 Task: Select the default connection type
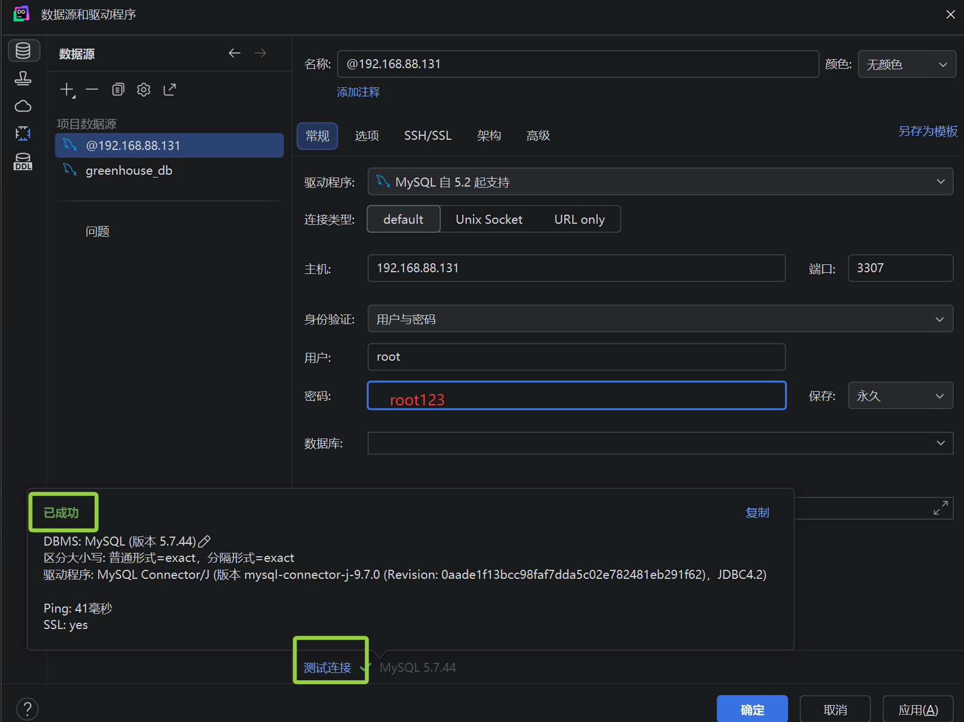tap(404, 219)
